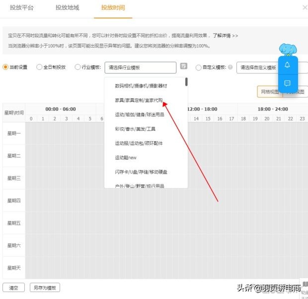Open the chat message icon

coord(287,83)
